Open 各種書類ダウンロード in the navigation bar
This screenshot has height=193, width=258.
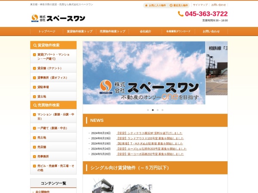(178, 31)
